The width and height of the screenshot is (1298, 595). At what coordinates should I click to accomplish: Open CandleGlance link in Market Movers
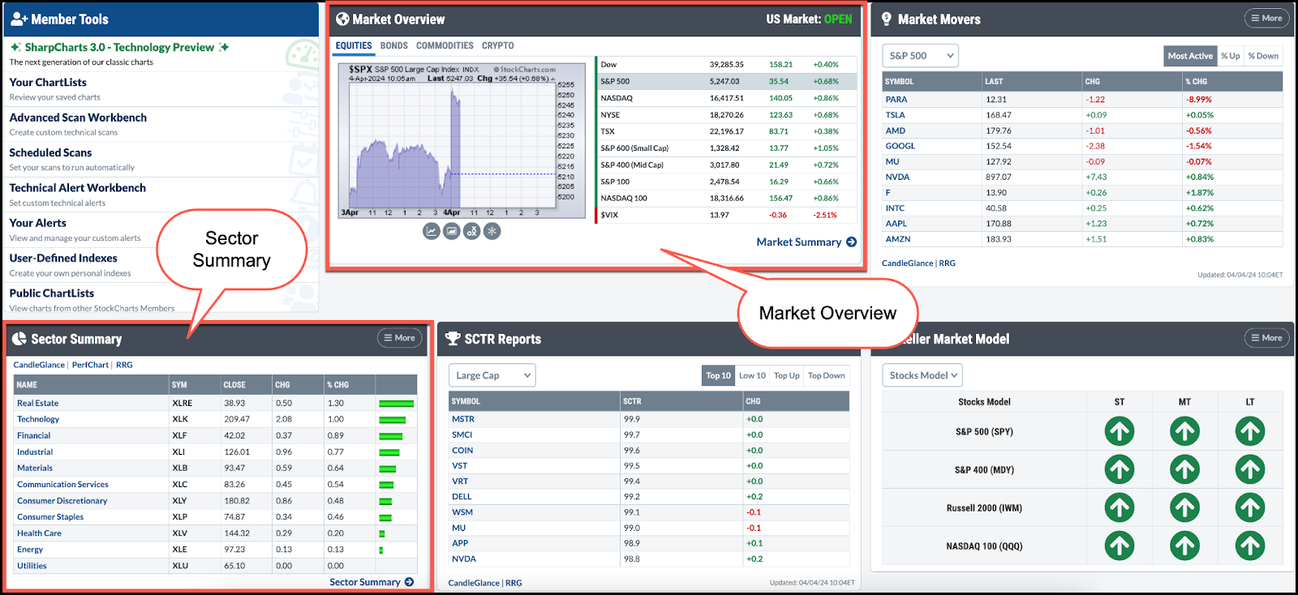click(907, 263)
